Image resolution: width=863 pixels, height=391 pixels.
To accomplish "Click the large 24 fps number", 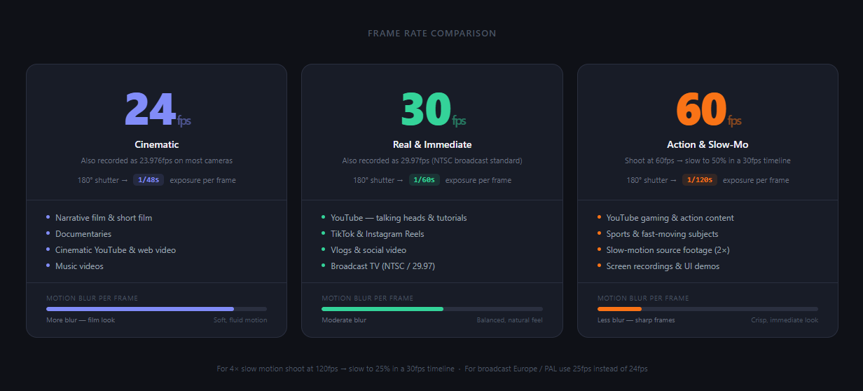I will coord(149,110).
